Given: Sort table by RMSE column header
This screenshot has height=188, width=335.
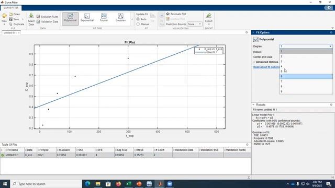Looking at the screenshot, I should click(x=143, y=150).
